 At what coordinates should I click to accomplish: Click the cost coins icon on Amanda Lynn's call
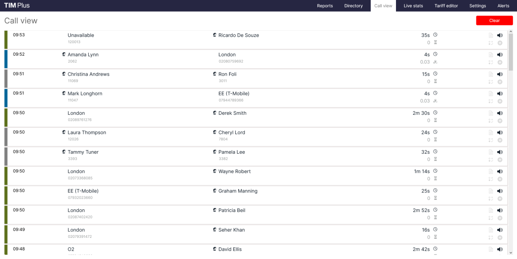click(x=435, y=62)
